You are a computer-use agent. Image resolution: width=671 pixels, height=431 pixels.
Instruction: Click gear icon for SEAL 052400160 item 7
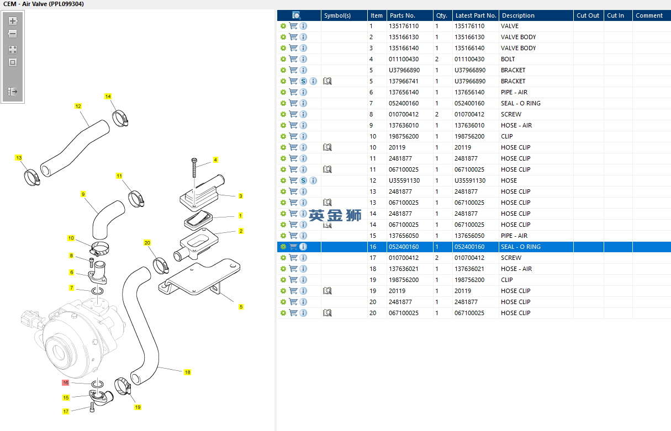(283, 103)
